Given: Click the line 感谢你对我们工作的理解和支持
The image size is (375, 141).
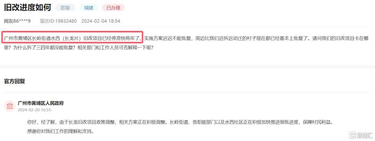Looking at the screenshot, I should [x=60, y=131].
